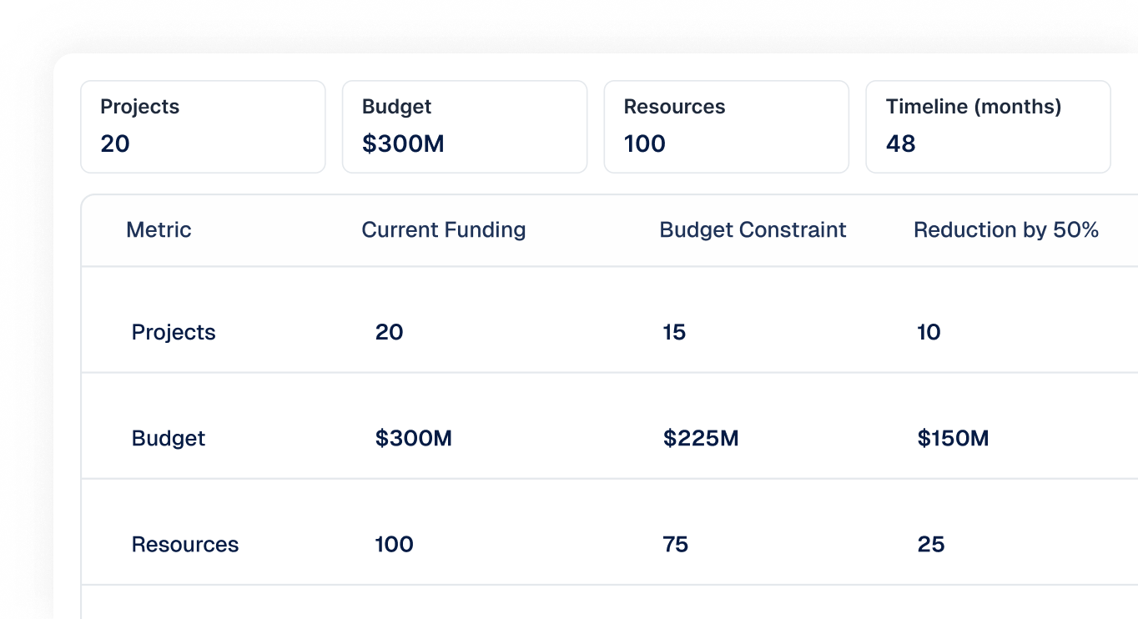Click the Current Funding column header
This screenshot has height=619, width=1138.
tap(443, 230)
